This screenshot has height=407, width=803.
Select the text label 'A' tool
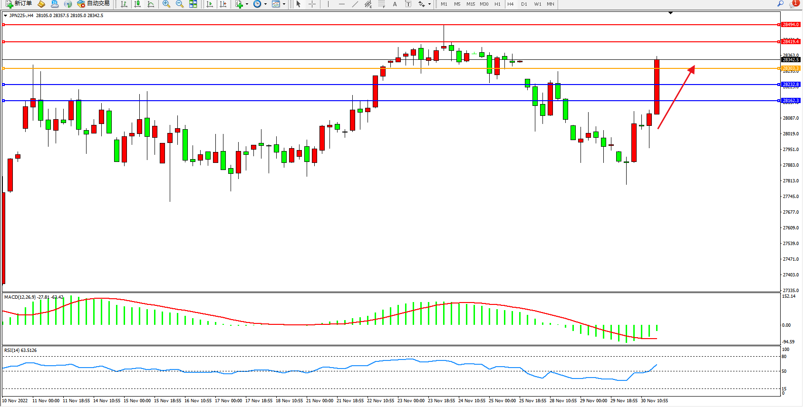tap(395, 4)
